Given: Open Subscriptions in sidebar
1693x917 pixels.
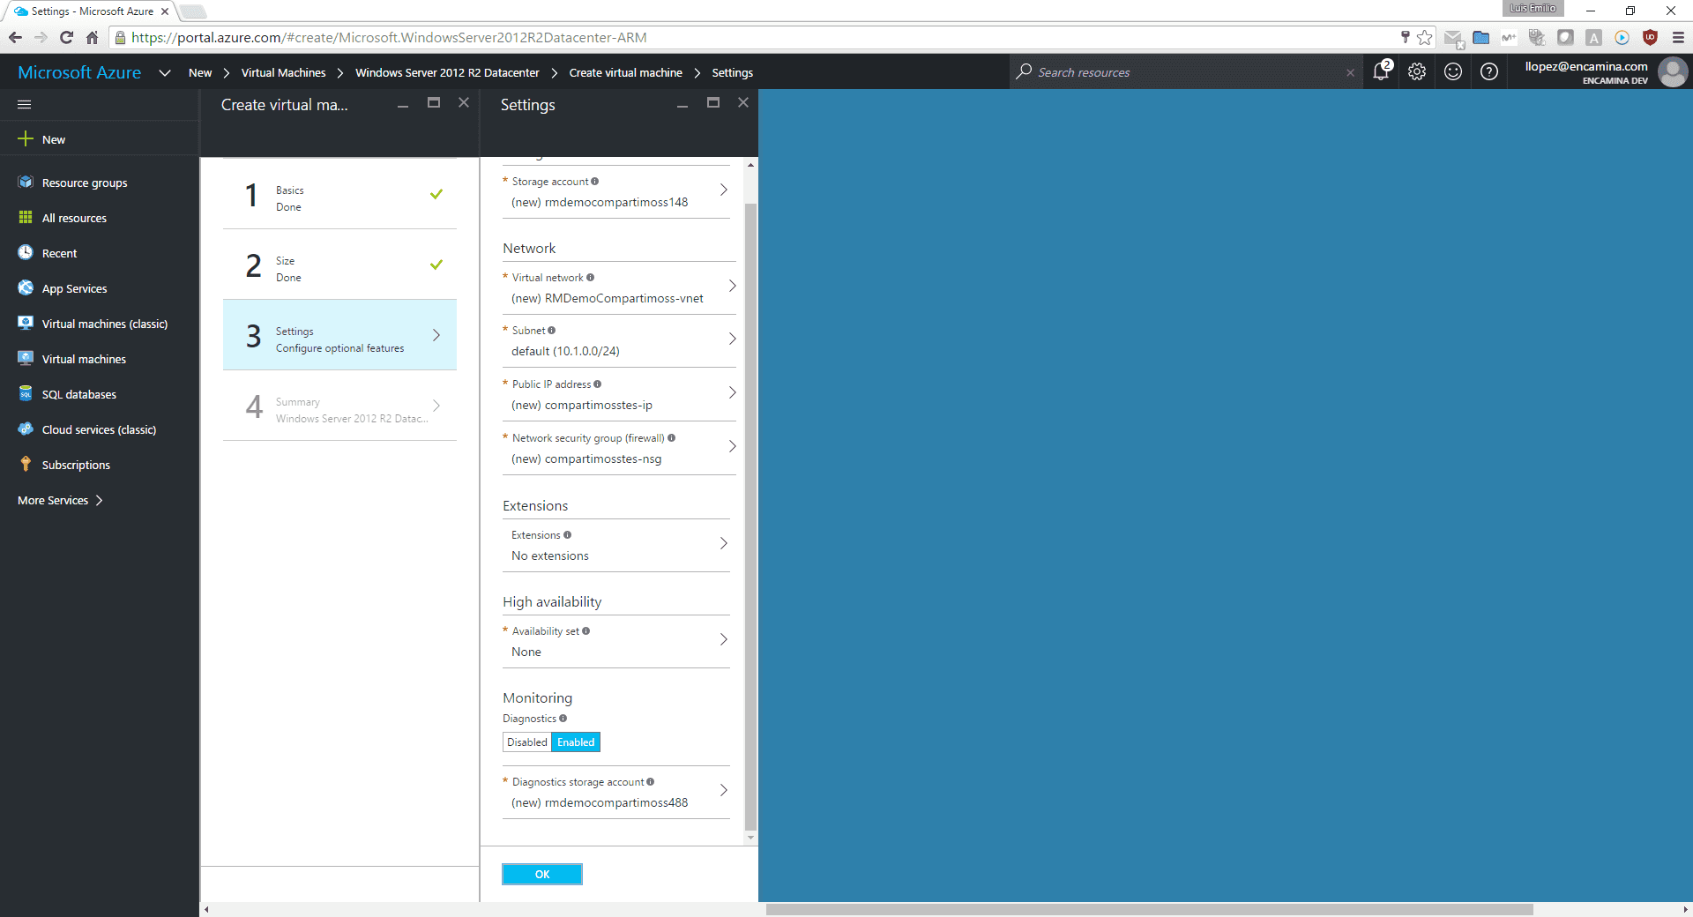Looking at the screenshot, I should pyautogui.click(x=99, y=465).
